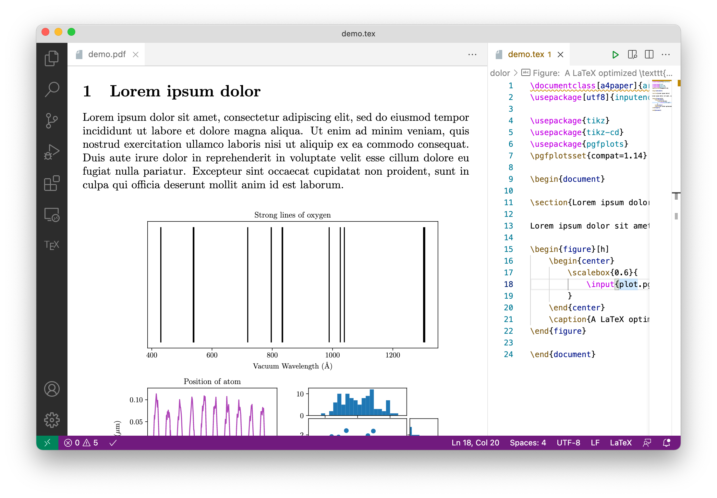Click \end{figure} on line 22

point(558,331)
